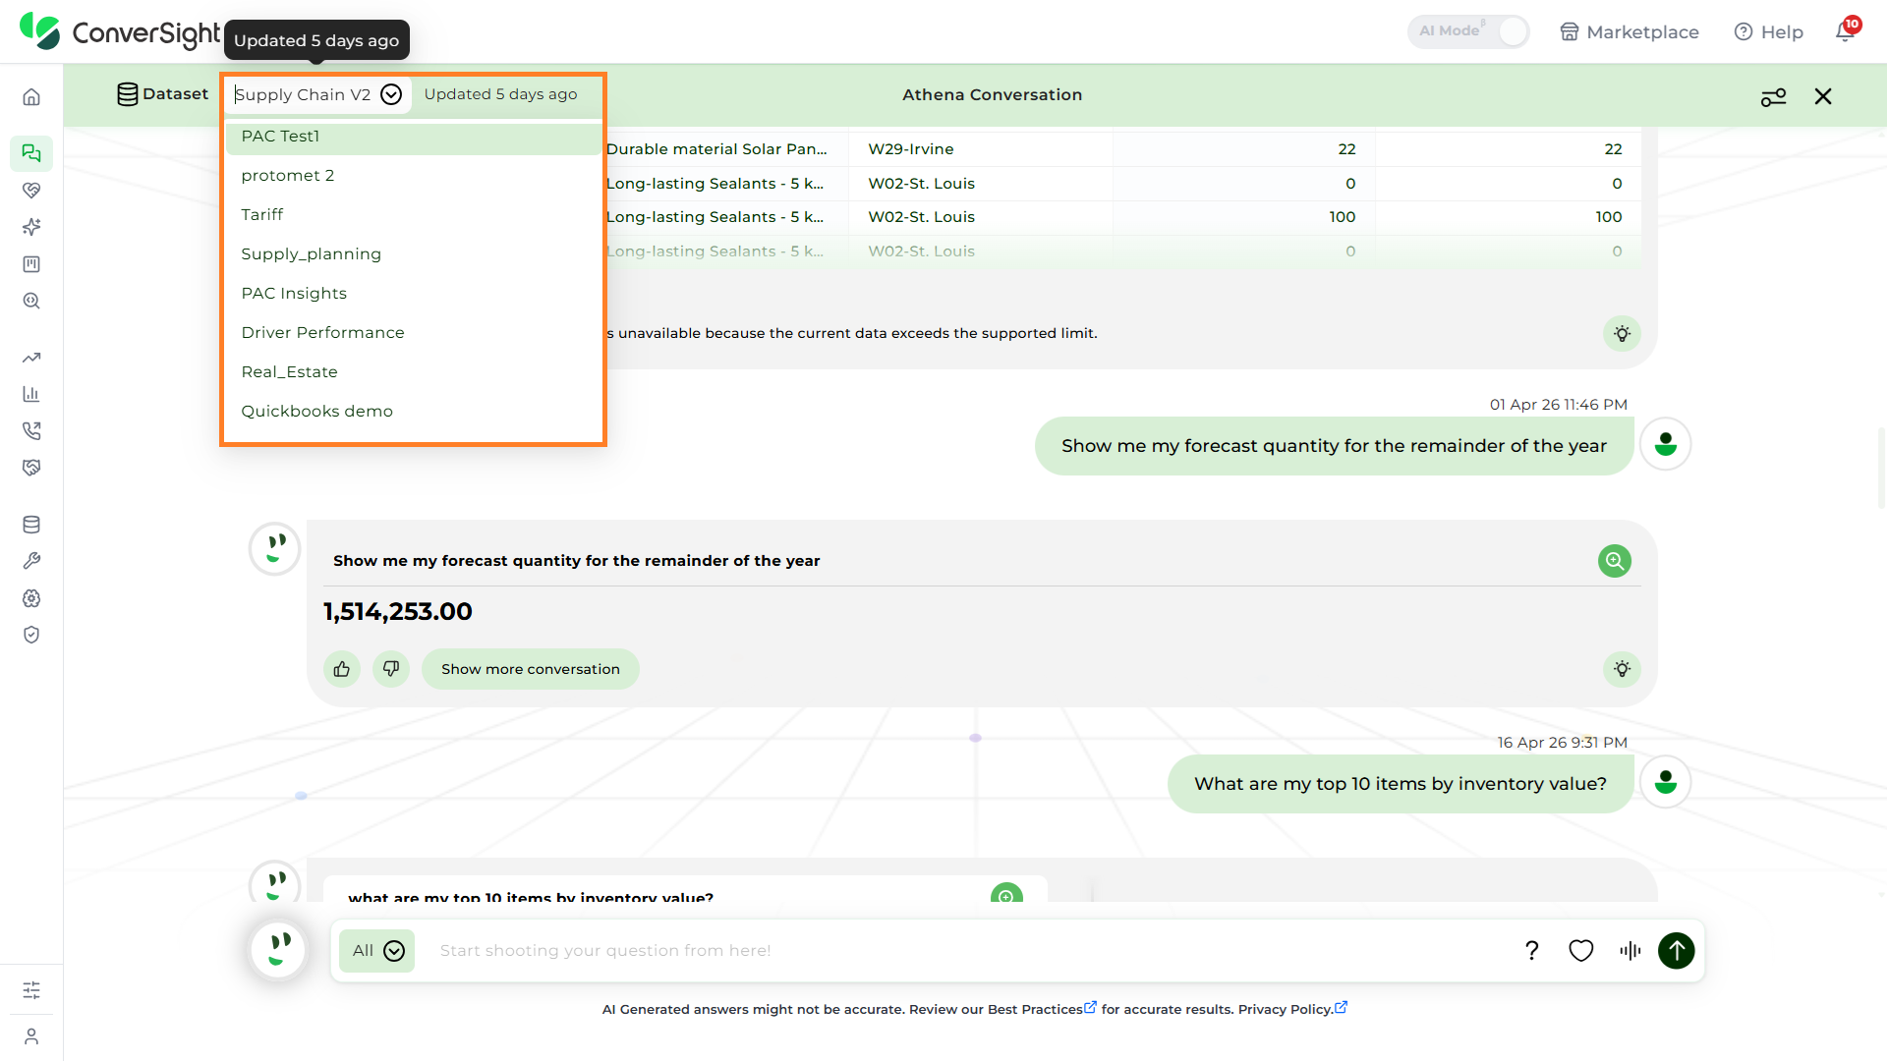Send the question with the arrow button
Screen dimensions: 1887x1061
point(1677,951)
